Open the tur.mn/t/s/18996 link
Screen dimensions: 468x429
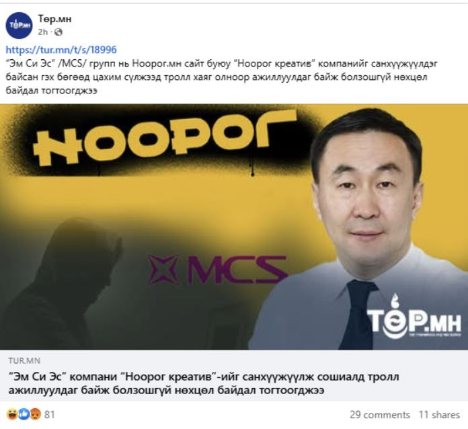61,50
